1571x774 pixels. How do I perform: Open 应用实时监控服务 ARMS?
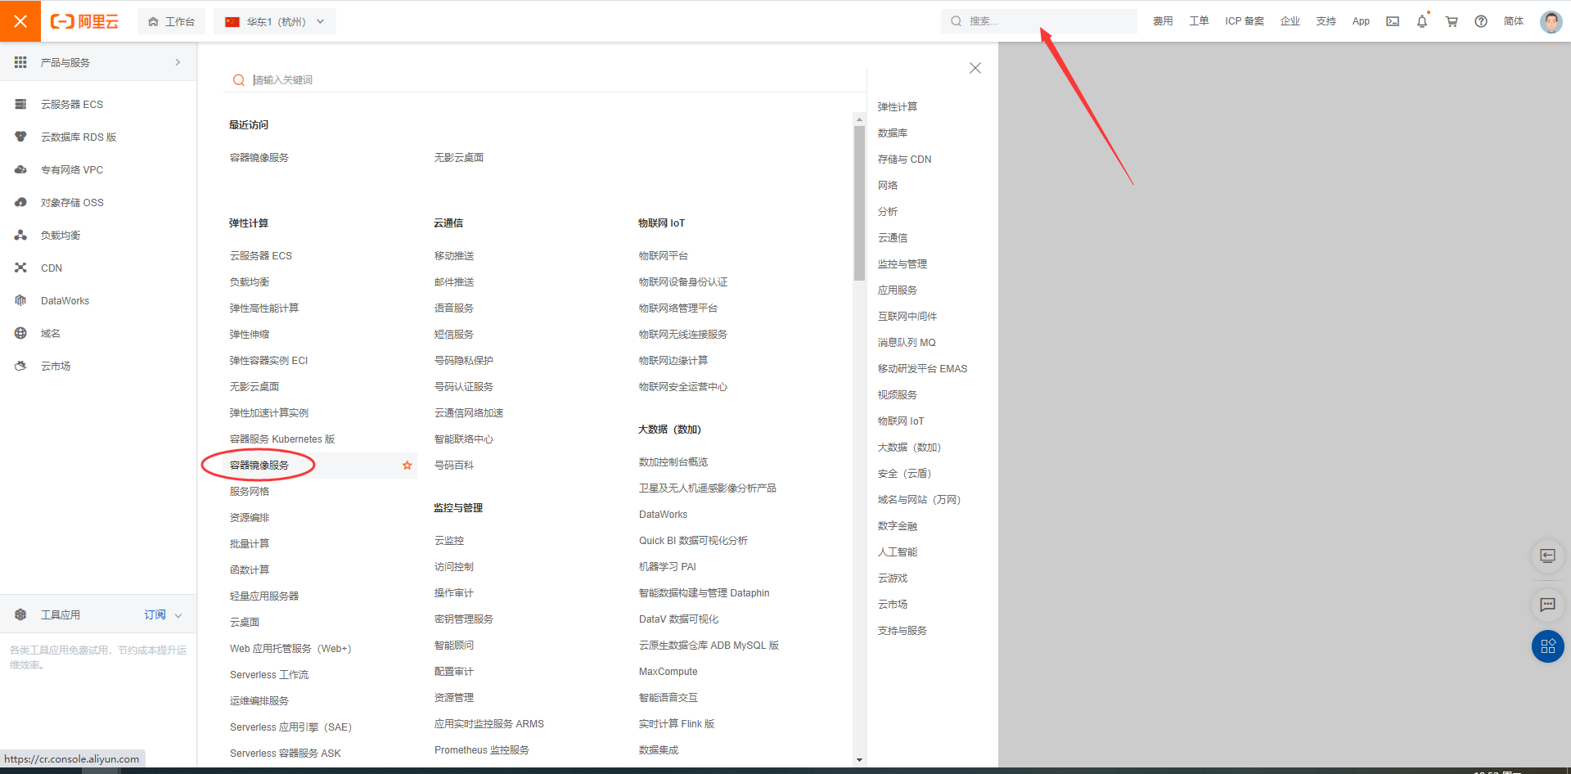[x=489, y=724]
